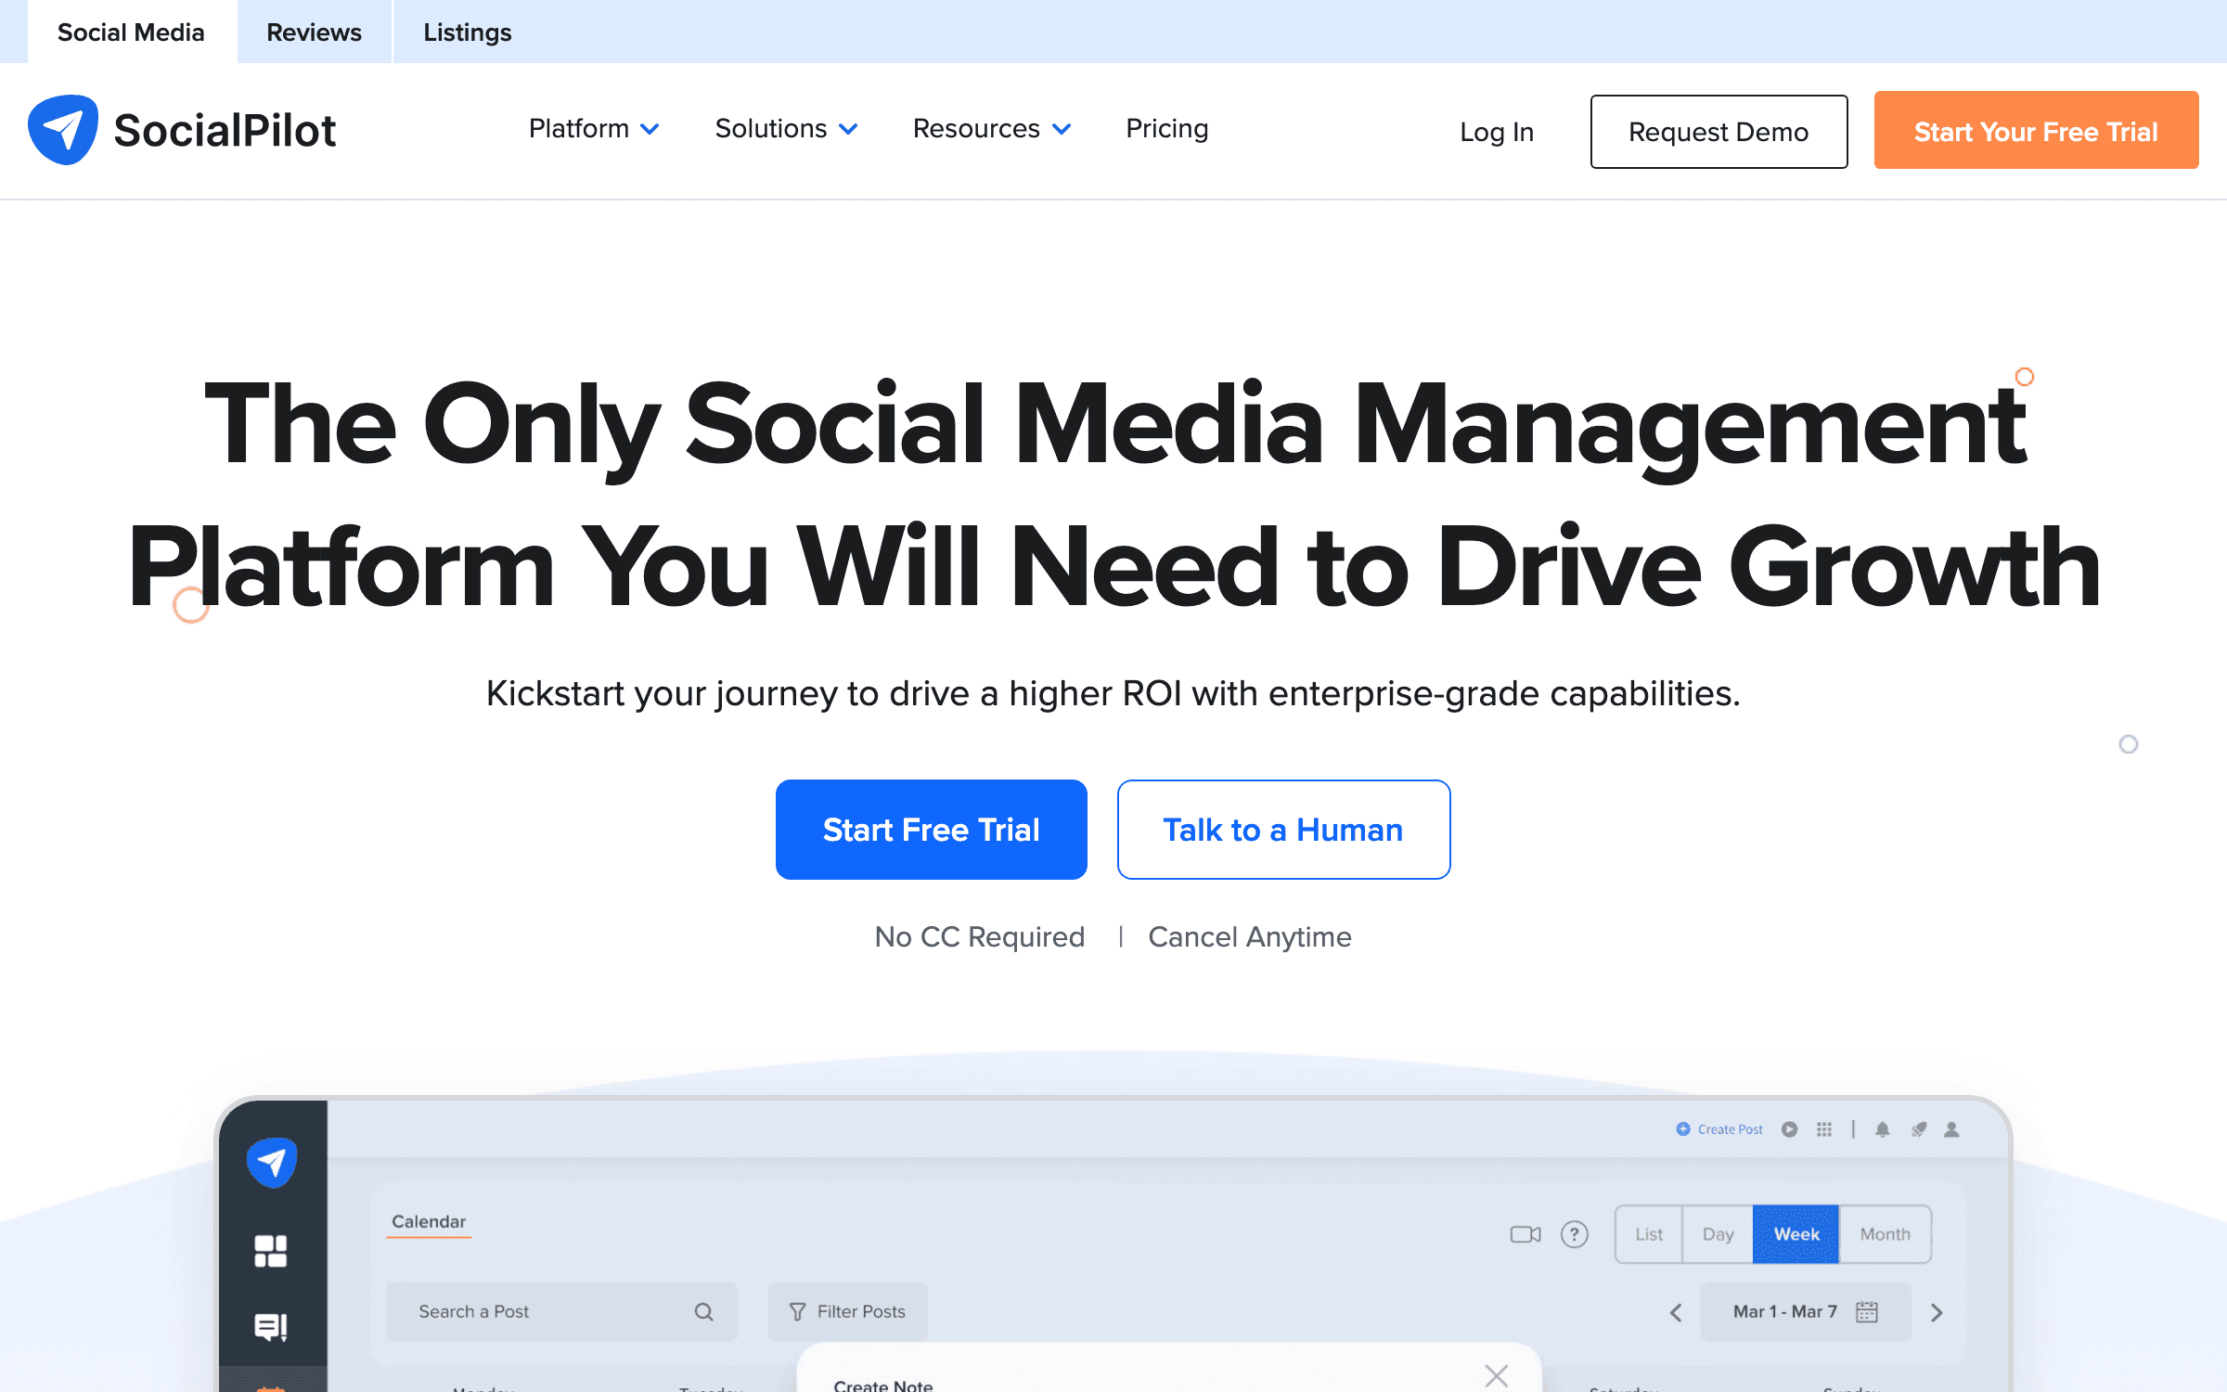Select the Month view toggle

pos(1885,1234)
